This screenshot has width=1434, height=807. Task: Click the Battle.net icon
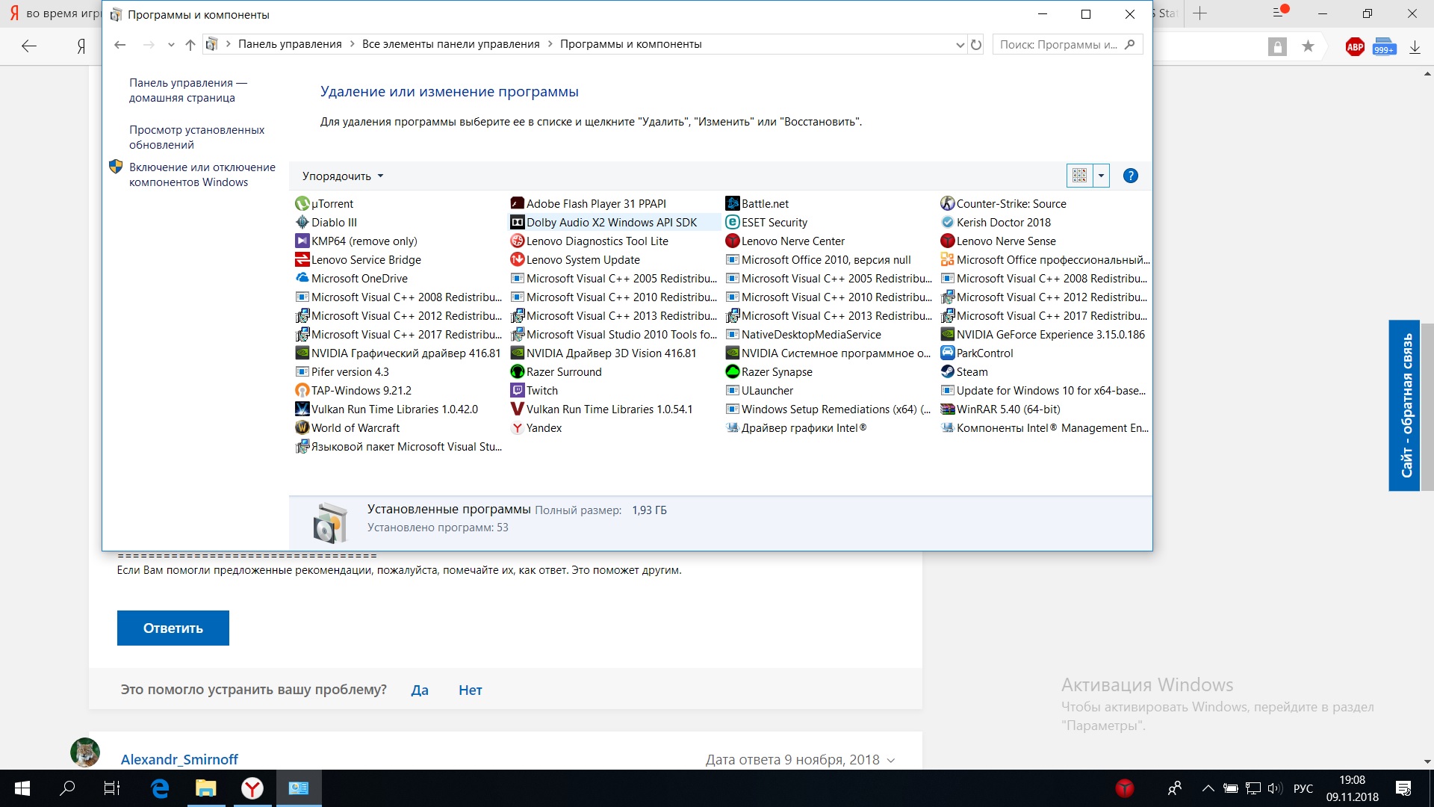pos(733,203)
